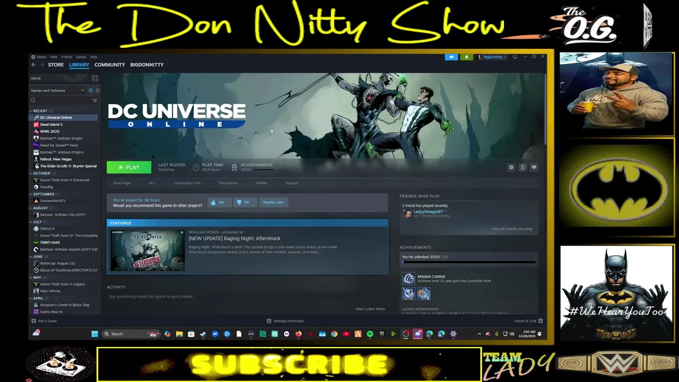679x382 pixels.
Task: Click the Mission Control achievement icon
Action: (x=408, y=279)
